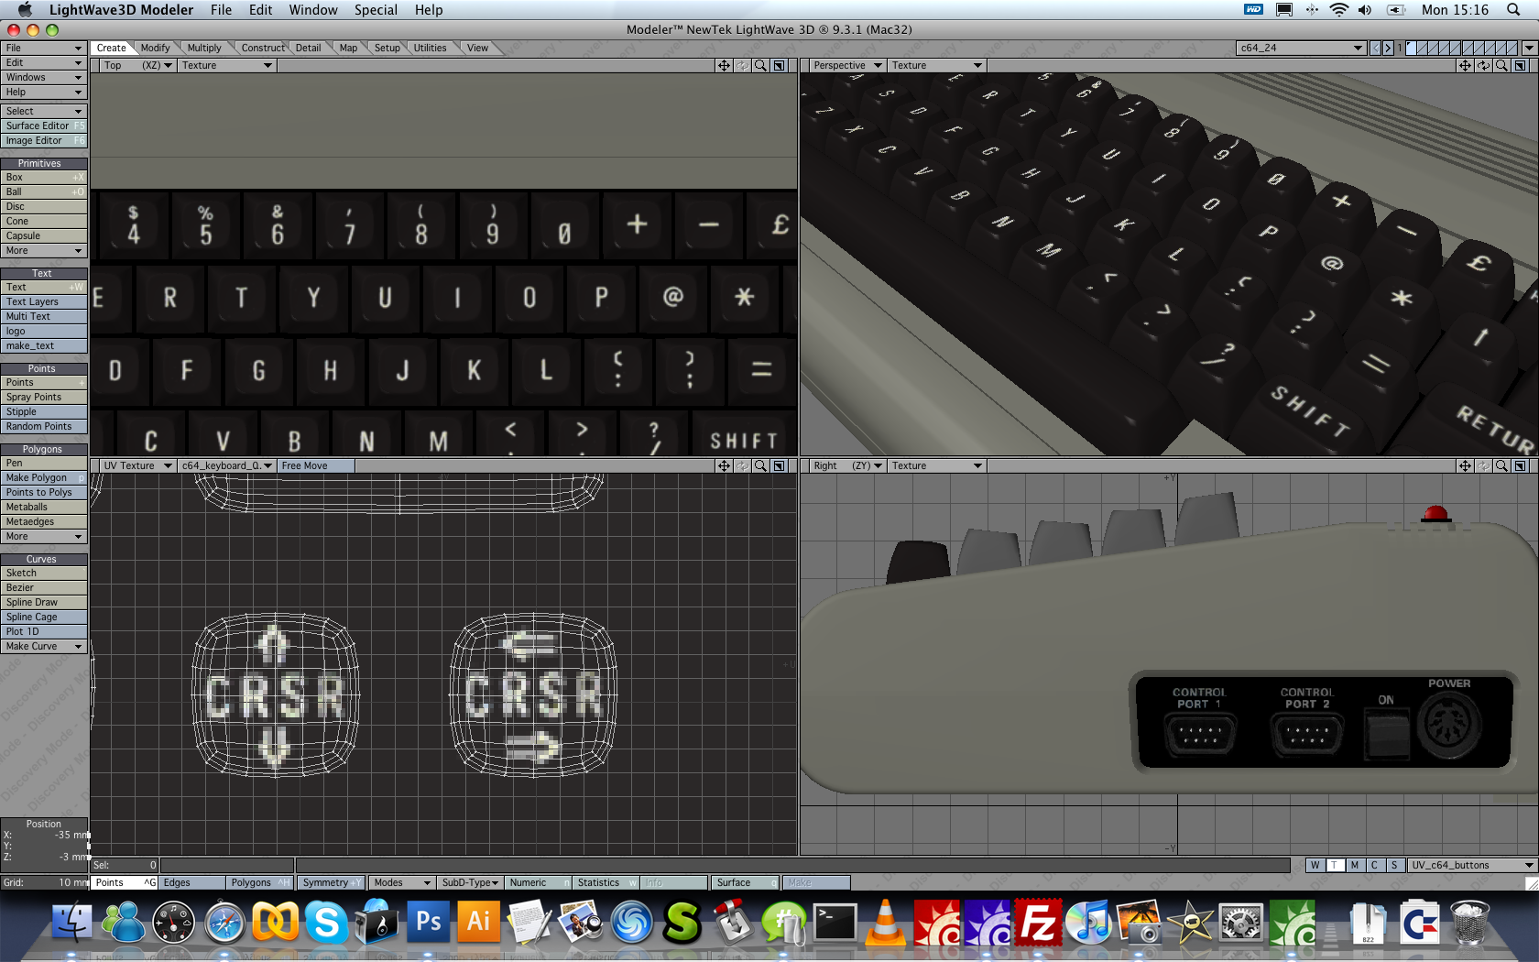Go to the previous object with the left arrow
The image size is (1539, 962).
tap(1375, 48)
